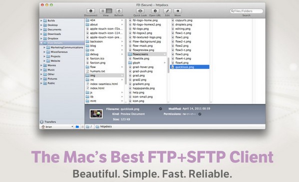Click the first column's vertical scrollbar
This screenshot has width=299, height=182.
click(x=126, y=52)
